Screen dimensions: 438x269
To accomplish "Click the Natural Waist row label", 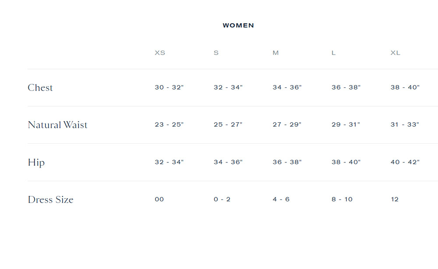I will point(57,125).
